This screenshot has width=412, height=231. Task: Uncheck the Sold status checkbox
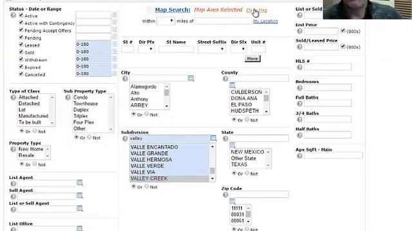click(x=21, y=52)
